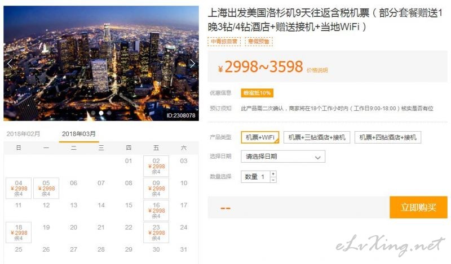The image size is (451, 264).
Task: Decrease quantity with minus stepper
Action: 273,180
